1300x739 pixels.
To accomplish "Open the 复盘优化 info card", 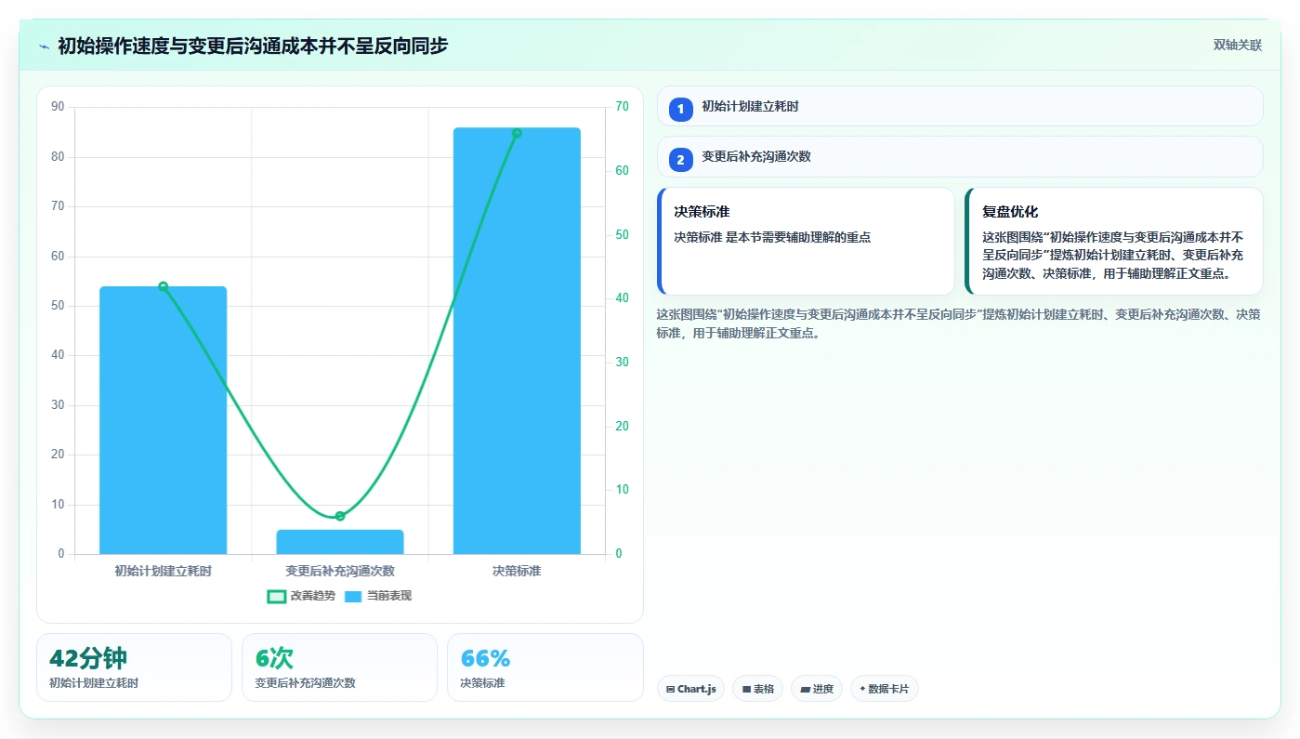I will (1114, 242).
